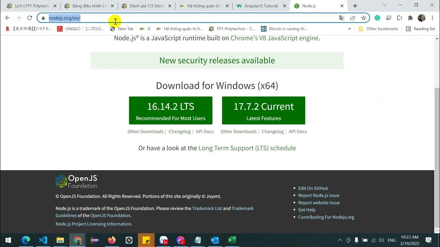Reload the Node.js page

pyautogui.click(x=30, y=18)
